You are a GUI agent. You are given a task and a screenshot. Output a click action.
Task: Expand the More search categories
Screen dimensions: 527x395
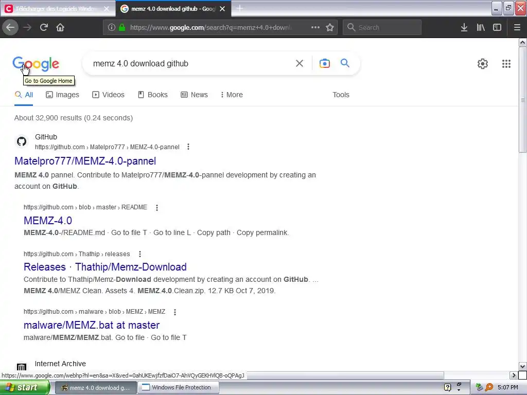click(x=232, y=95)
